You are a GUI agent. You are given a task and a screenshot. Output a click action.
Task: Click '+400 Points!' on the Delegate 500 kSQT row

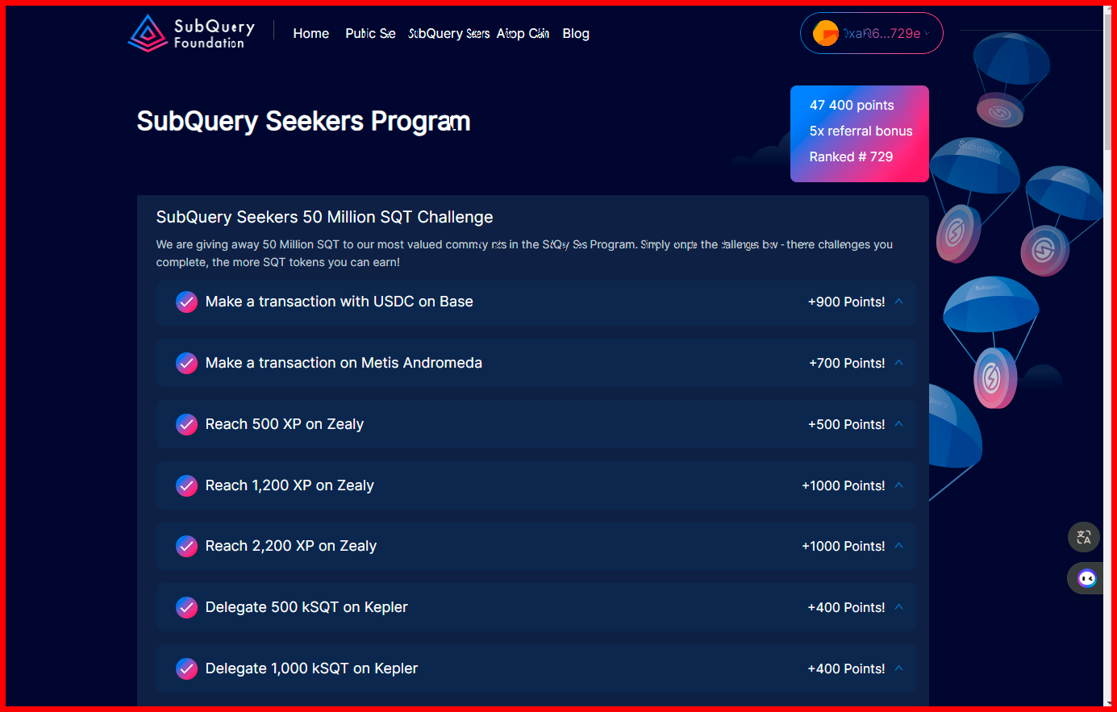pos(847,607)
